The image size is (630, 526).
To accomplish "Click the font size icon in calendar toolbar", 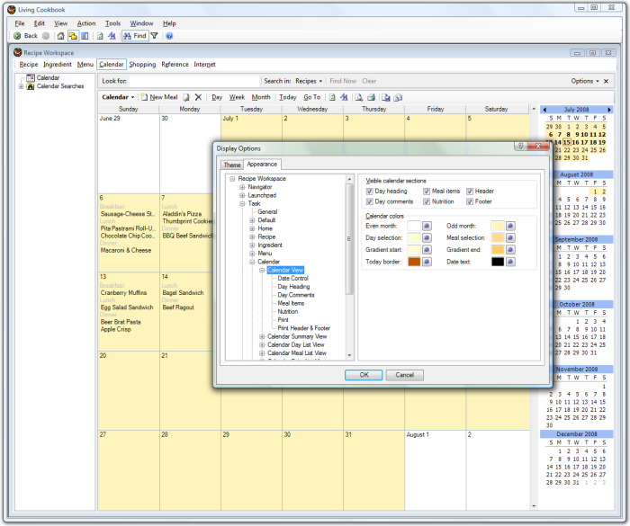I will (344, 97).
